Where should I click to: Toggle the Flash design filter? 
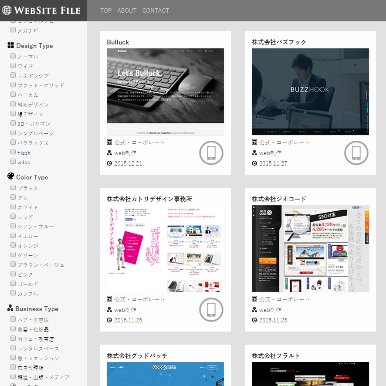coord(13,152)
